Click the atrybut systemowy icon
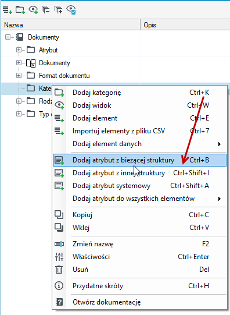Viewport: 230px width, 315px height. pos(59,186)
